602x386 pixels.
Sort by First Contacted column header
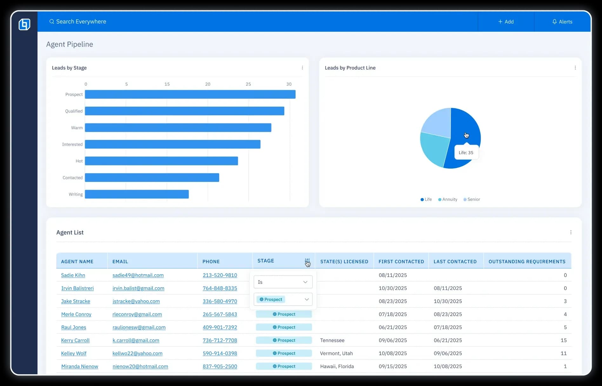pyautogui.click(x=401, y=262)
